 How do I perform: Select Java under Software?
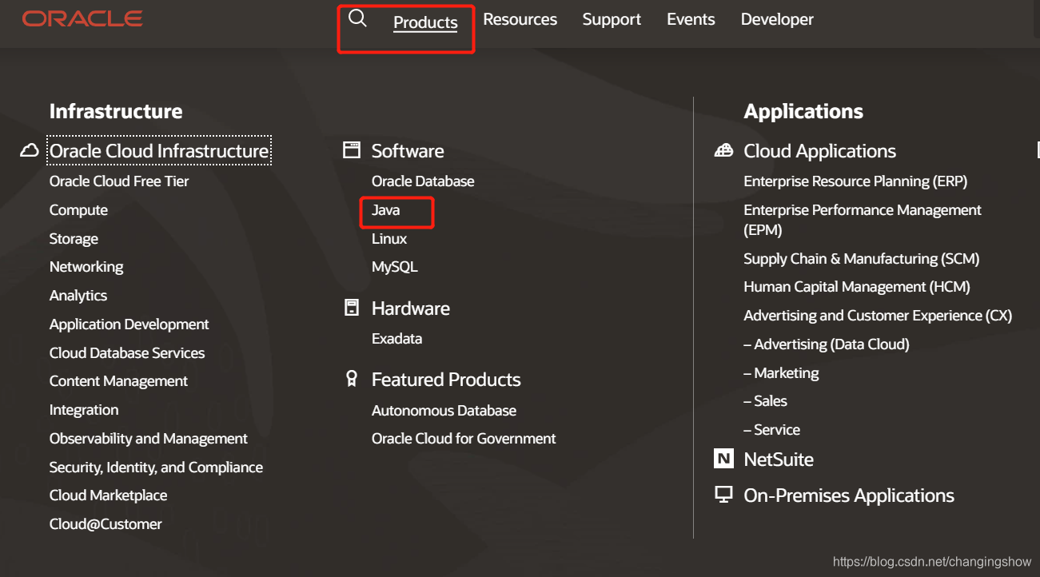385,210
